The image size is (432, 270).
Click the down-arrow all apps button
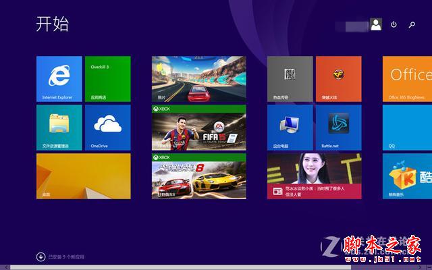pyautogui.click(x=40, y=256)
